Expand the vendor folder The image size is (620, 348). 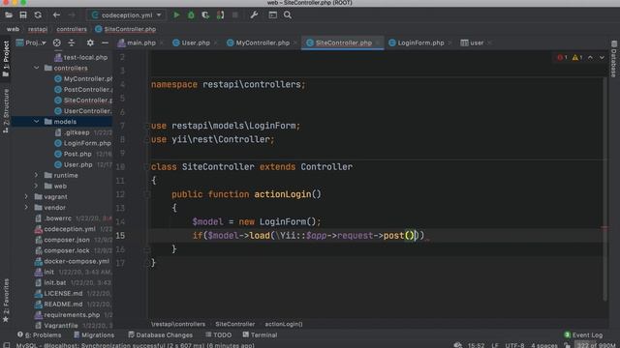pyautogui.click(x=26, y=207)
